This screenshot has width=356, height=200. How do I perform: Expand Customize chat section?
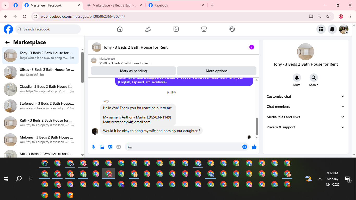(305, 96)
